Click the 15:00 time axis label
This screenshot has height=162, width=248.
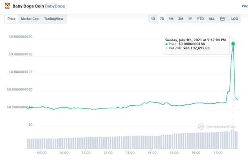pos(174,153)
